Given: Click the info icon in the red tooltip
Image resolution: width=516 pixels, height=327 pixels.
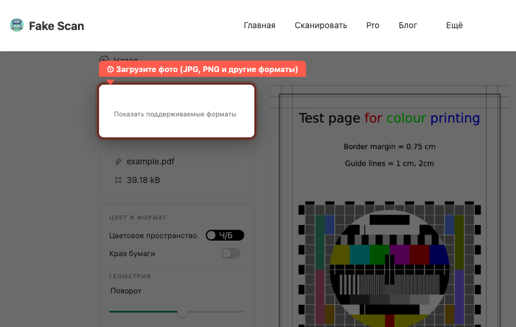Looking at the screenshot, I should pyautogui.click(x=110, y=70).
